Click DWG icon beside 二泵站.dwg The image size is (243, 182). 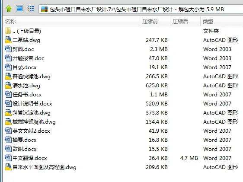point(8,40)
